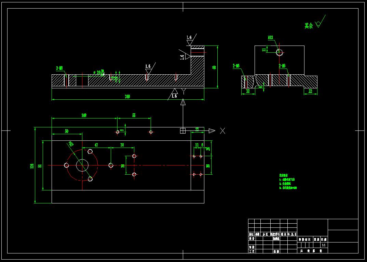Select the vertical 124 dimension text
This screenshot has height=262, width=367.
tap(32, 166)
